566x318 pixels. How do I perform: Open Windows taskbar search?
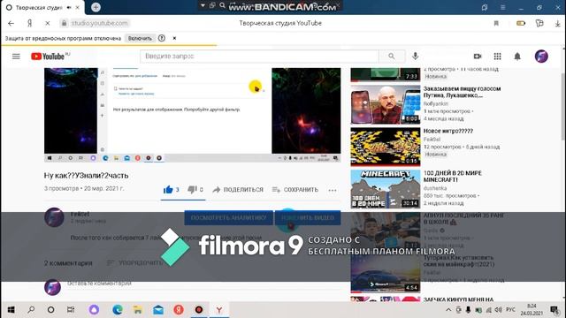(31, 310)
